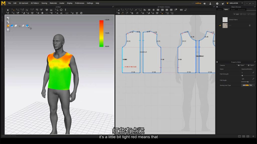Viewport: 257px width, 144px height.
Task: Click the Add button in Object Browser
Action: 236,14
